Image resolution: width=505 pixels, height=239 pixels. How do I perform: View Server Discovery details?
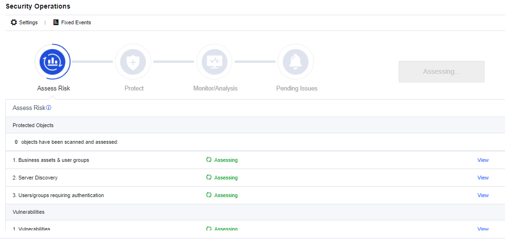point(483,178)
